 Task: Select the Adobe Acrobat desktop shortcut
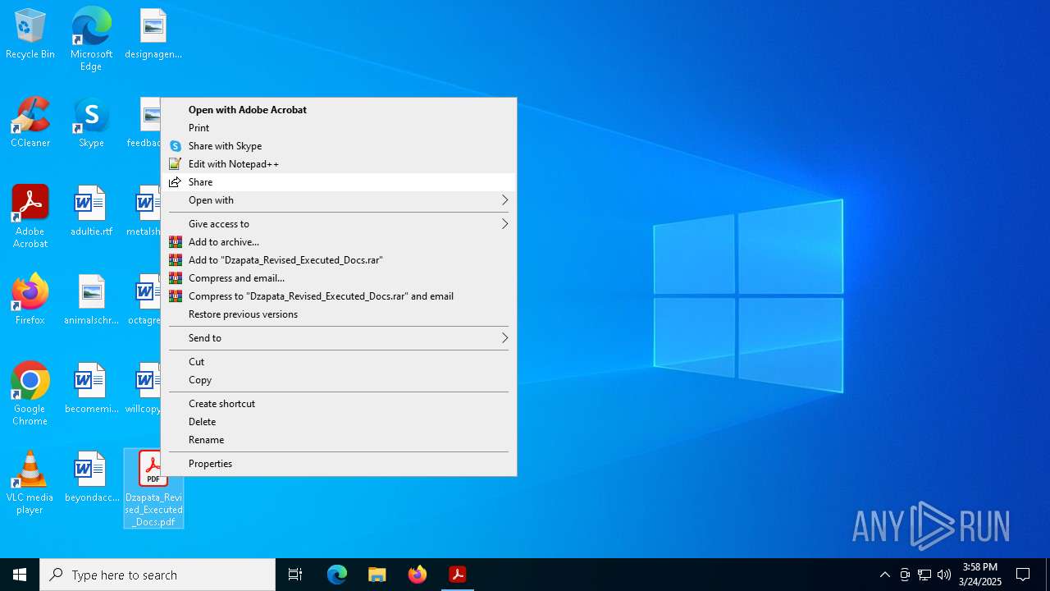(x=30, y=217)
